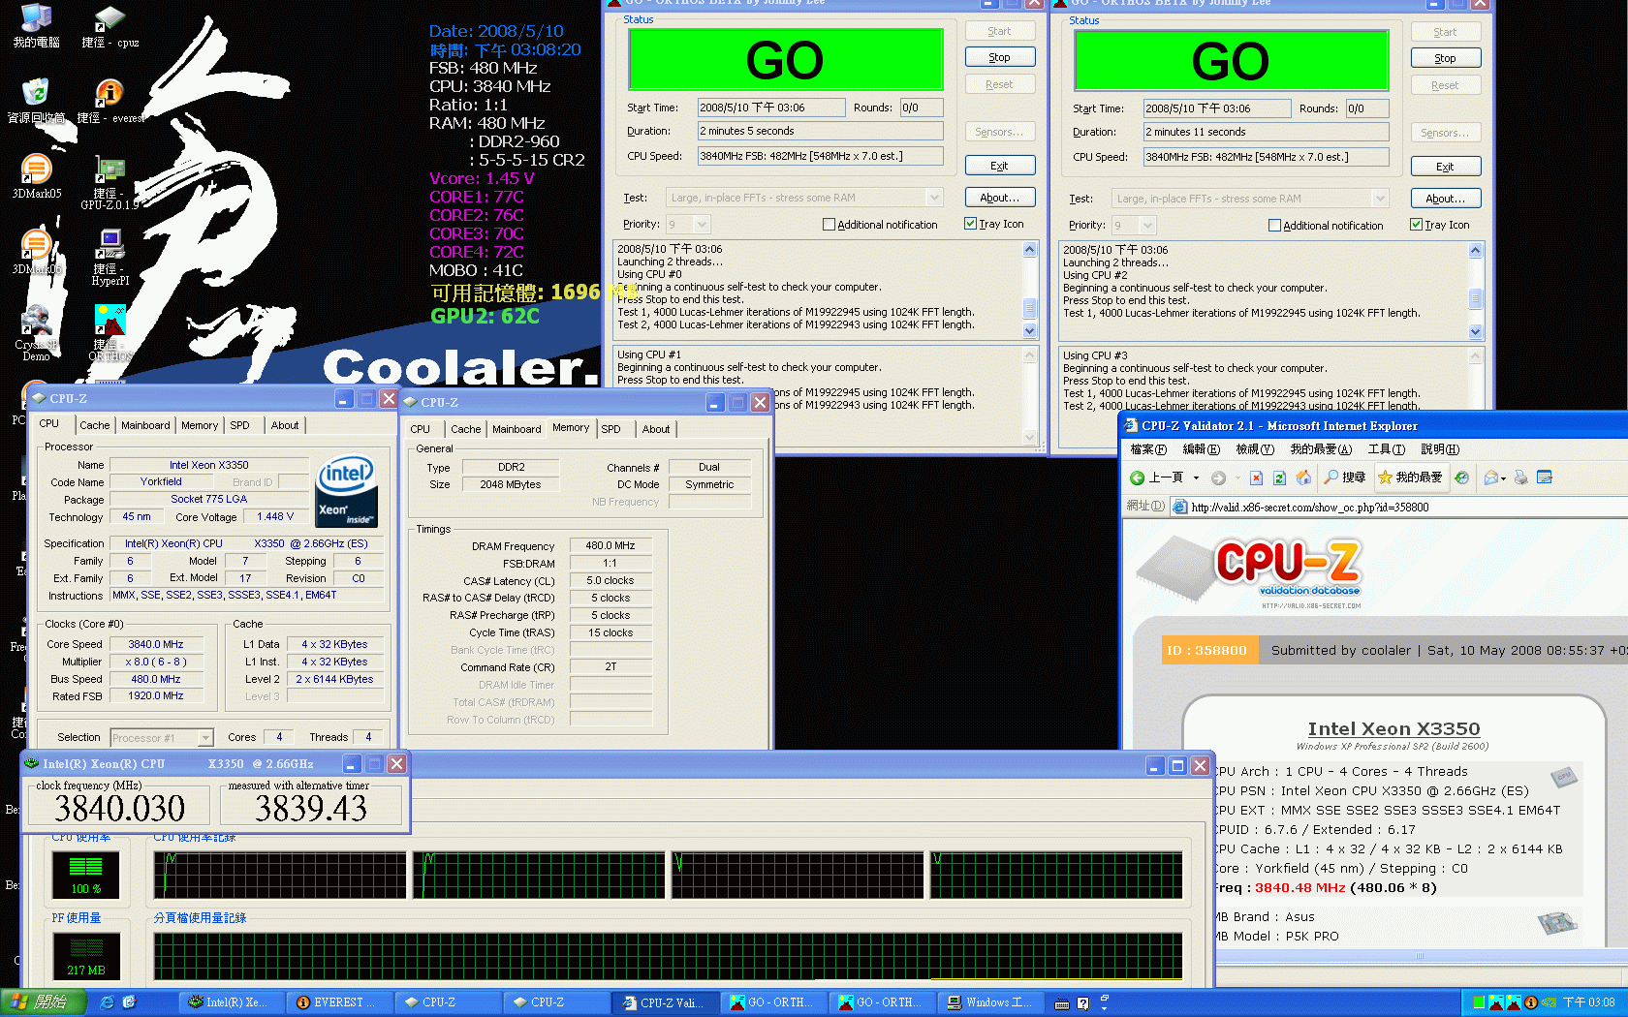
Task: Click Stop in the left ORTHOS window
Action: pyautogui.click(x=1000, y=57)
